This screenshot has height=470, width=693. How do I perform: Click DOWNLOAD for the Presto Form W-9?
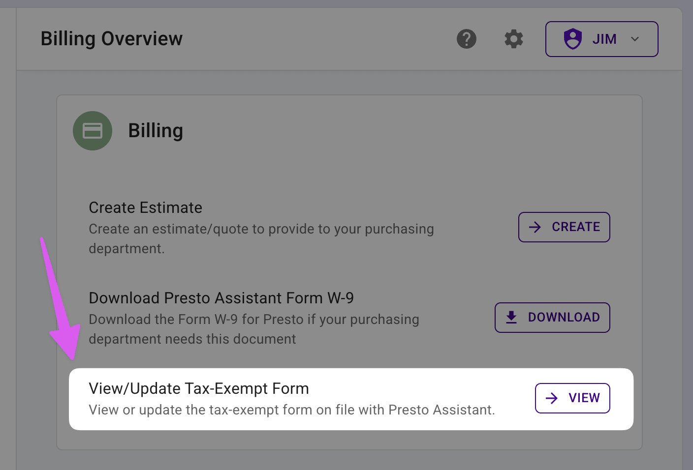tap(552, 317)
